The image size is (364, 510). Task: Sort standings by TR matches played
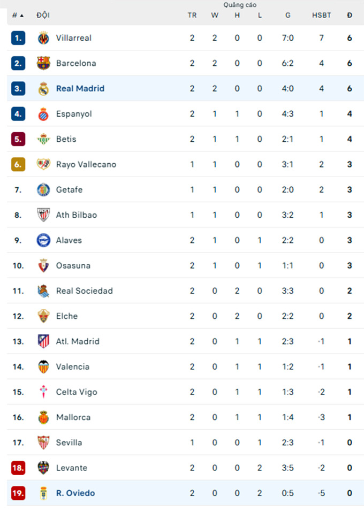click(192, 15)
